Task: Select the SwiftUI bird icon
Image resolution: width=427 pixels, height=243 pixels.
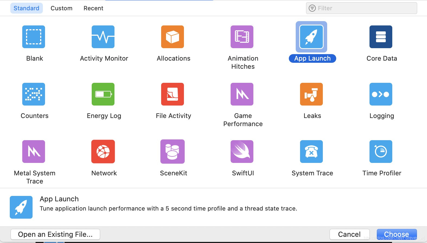Action: coord(242,152)
